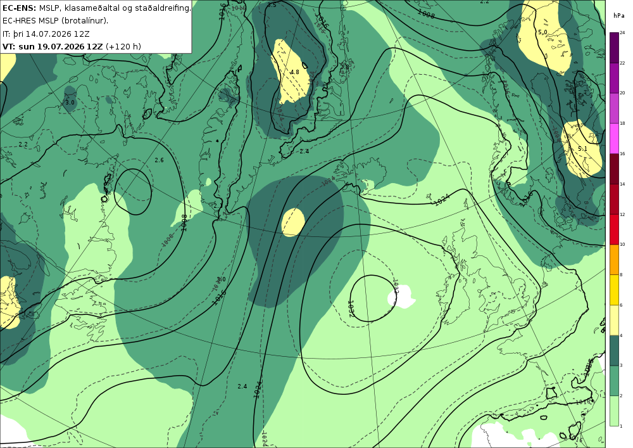This screenshot has height=448, width=633.
Task: Click the '5.0' spread value on the map
Action: 542,32
